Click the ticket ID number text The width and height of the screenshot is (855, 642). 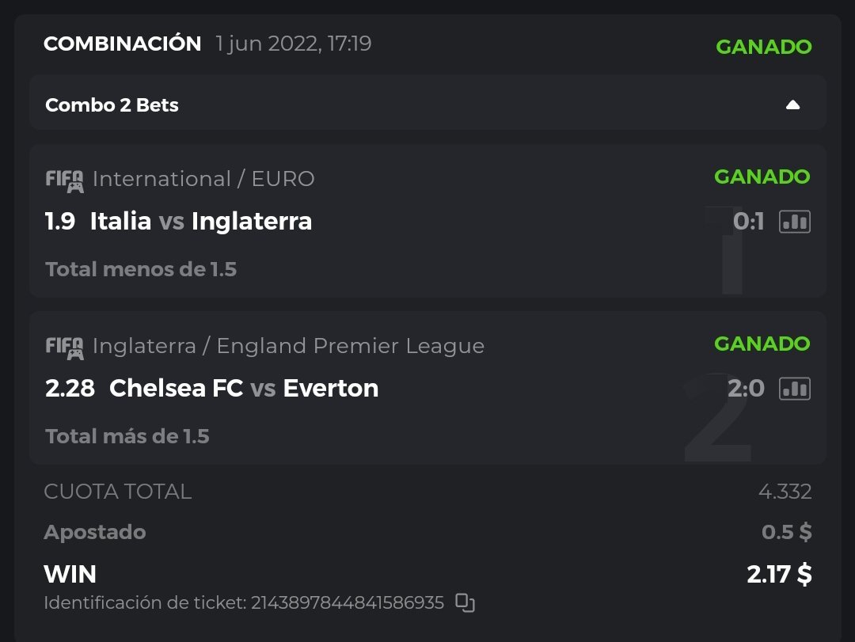[347, 603]
